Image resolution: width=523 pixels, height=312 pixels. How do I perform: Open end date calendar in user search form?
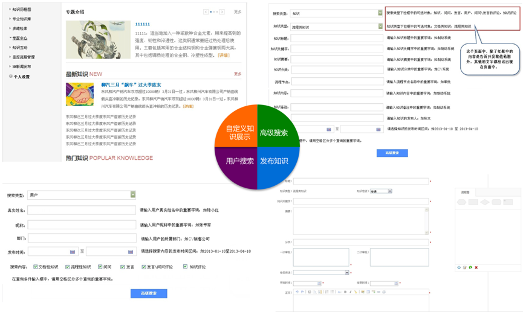pos(131,252)
